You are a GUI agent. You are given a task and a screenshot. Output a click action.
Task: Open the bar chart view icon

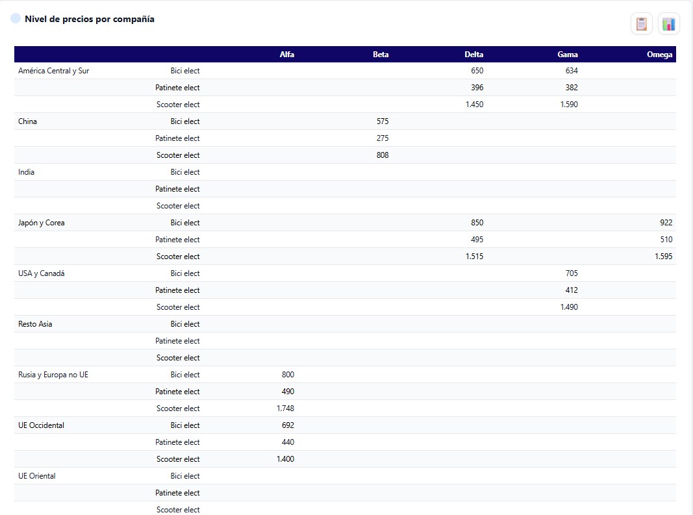(x=669, y=23)
